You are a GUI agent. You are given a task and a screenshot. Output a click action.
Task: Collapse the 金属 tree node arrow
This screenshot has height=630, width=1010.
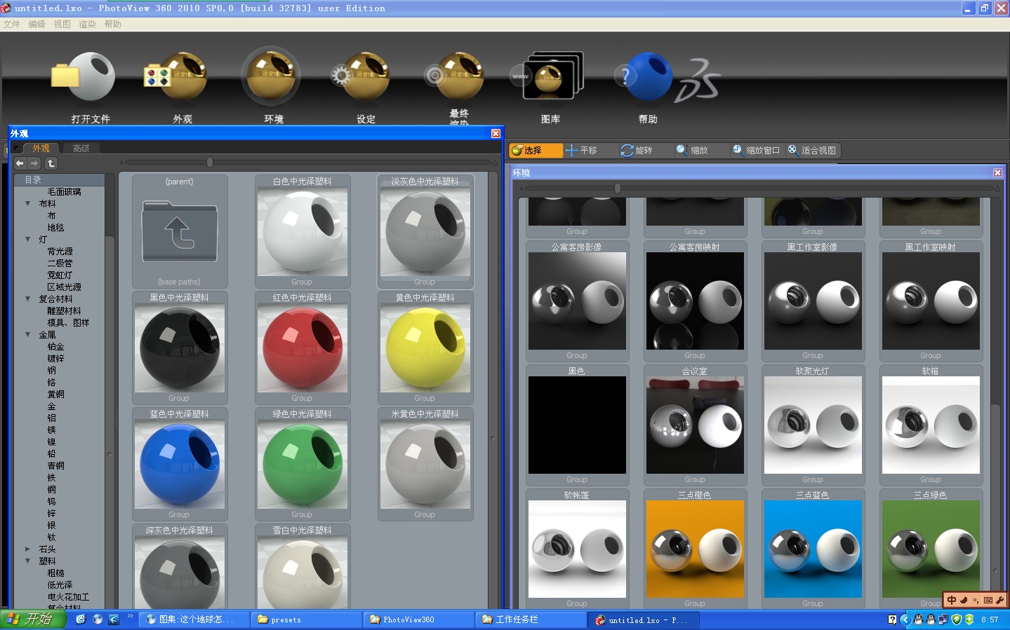tap(27, 335)
